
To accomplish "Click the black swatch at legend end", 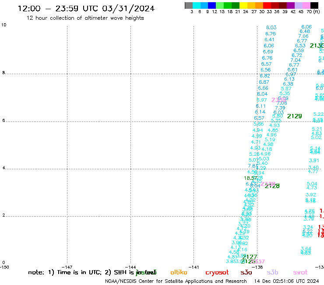I will [x=314, y=5].
